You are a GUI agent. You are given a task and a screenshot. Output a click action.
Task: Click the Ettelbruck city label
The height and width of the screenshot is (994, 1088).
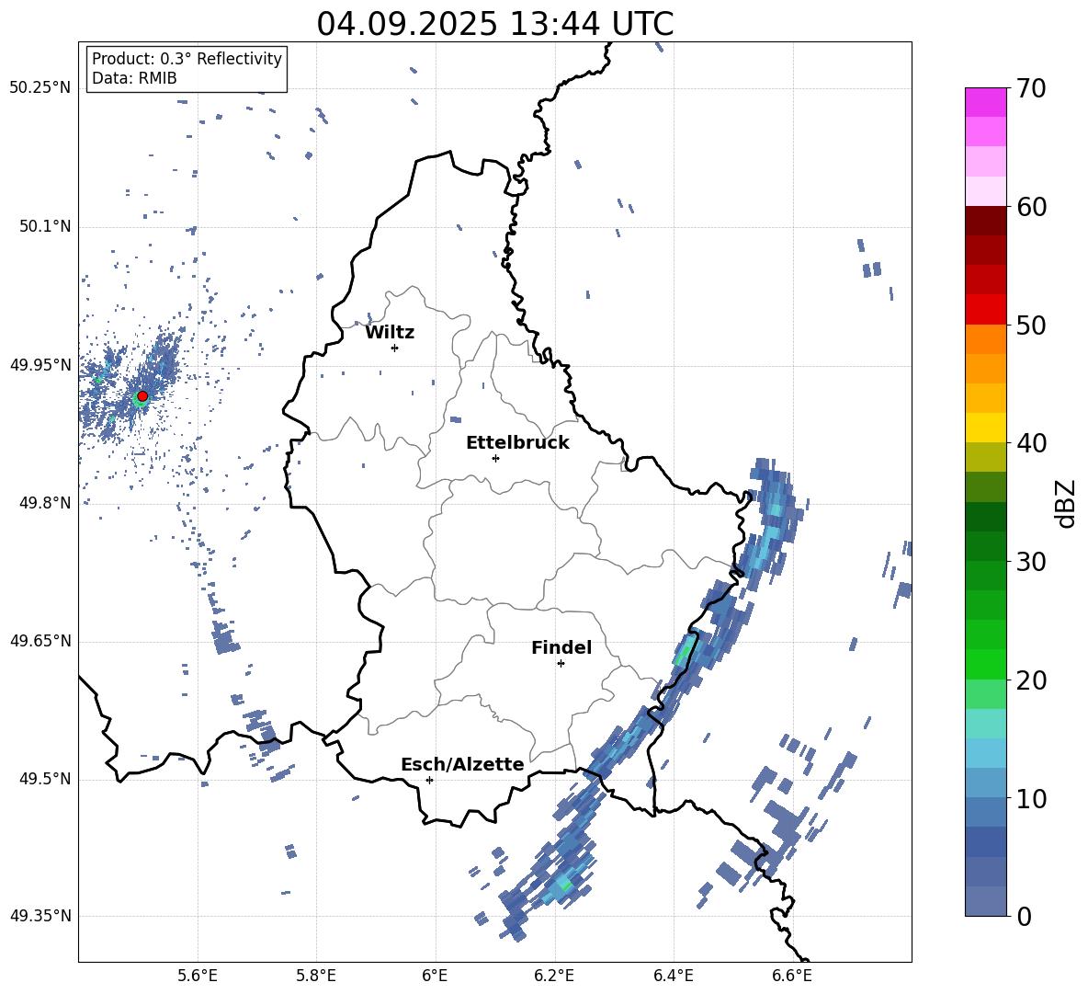pos(517,443)
